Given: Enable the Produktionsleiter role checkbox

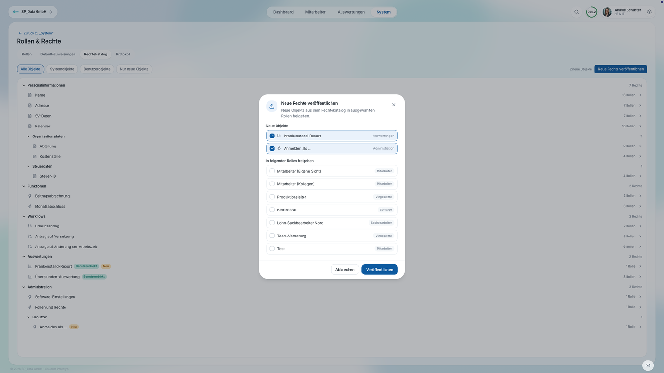Looking at the screenshot, I should (272, 197).
